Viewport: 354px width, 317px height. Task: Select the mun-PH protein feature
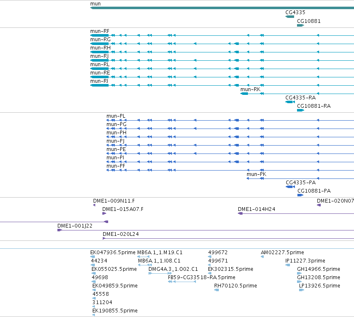(x=230, y=137)
